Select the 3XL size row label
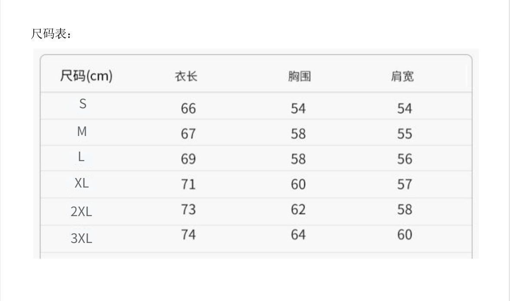Viewport: 510px width, 301px height. pyautogui.click(x=81, y=238)
